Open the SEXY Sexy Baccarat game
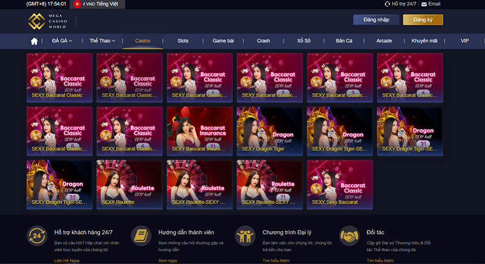The width and height of the screenshot is (485, 264). [340, 185]
